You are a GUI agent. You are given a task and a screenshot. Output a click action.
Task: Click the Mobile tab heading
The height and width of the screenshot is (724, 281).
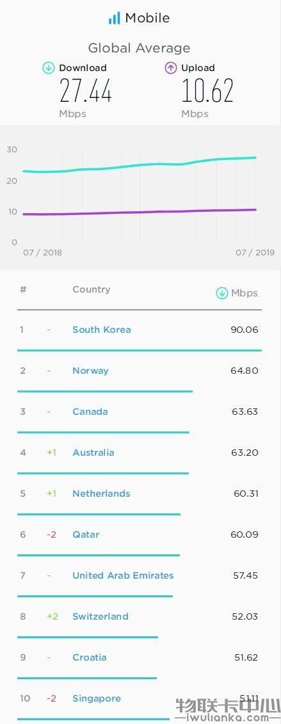(x=148, y=19)
